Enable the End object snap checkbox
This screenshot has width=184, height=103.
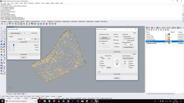pyautogui.click(x=1, y=96)
